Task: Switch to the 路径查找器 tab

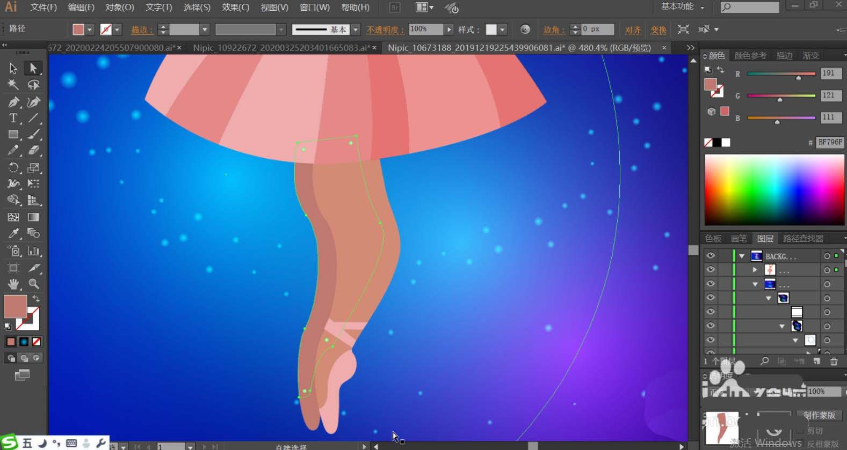Action: (803, 238)
